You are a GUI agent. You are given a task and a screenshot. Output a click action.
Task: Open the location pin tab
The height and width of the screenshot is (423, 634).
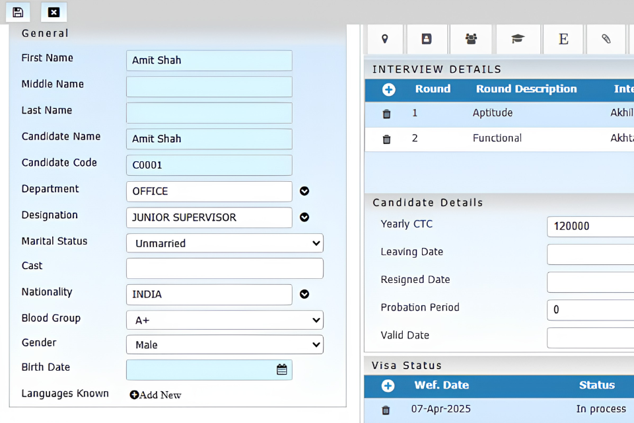(x=385, y=39)
